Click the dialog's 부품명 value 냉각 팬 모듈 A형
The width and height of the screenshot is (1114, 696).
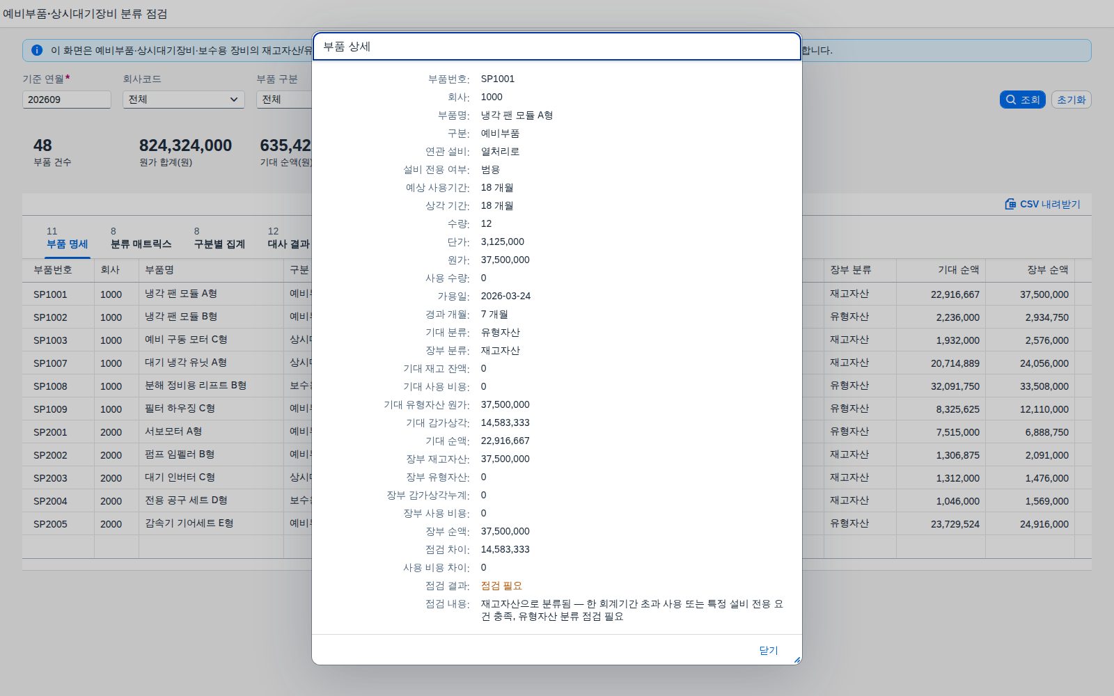click(x=517, y=116)
